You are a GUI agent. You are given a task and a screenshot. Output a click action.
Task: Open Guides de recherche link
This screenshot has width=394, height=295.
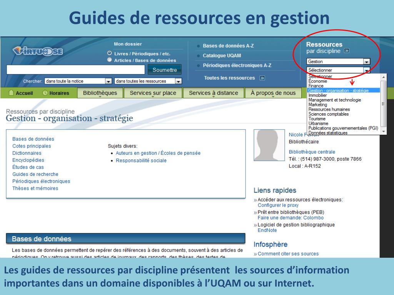(35, 174)
